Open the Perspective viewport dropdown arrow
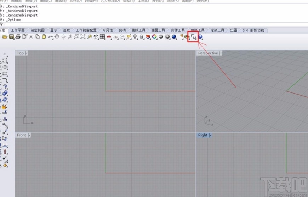This screenshot has height=197, width=308. tap(221, 53)
